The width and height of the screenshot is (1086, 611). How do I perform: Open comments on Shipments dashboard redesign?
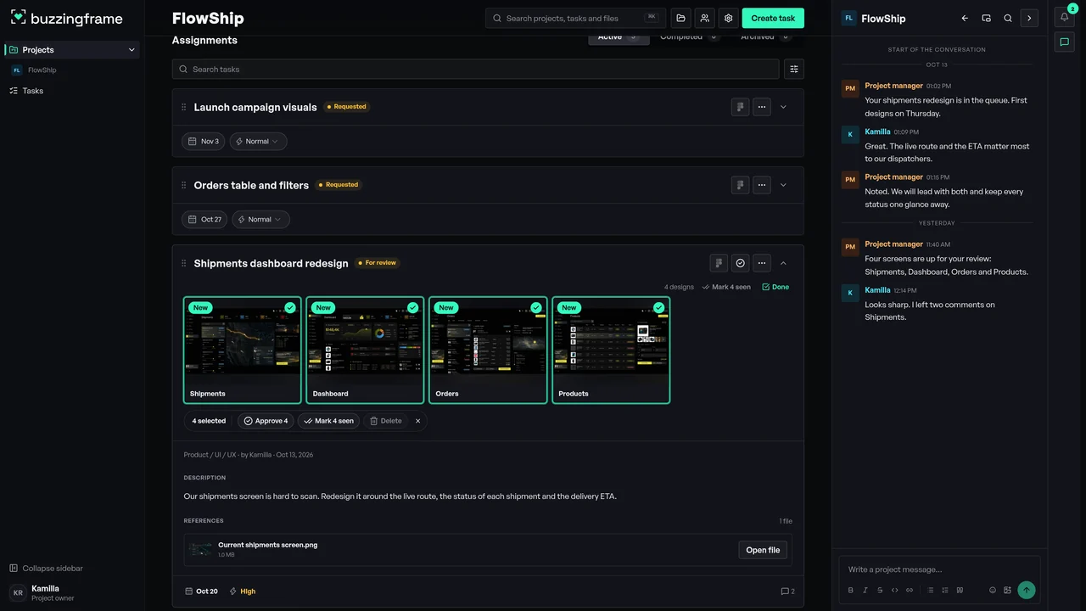(x=787, y=591)
